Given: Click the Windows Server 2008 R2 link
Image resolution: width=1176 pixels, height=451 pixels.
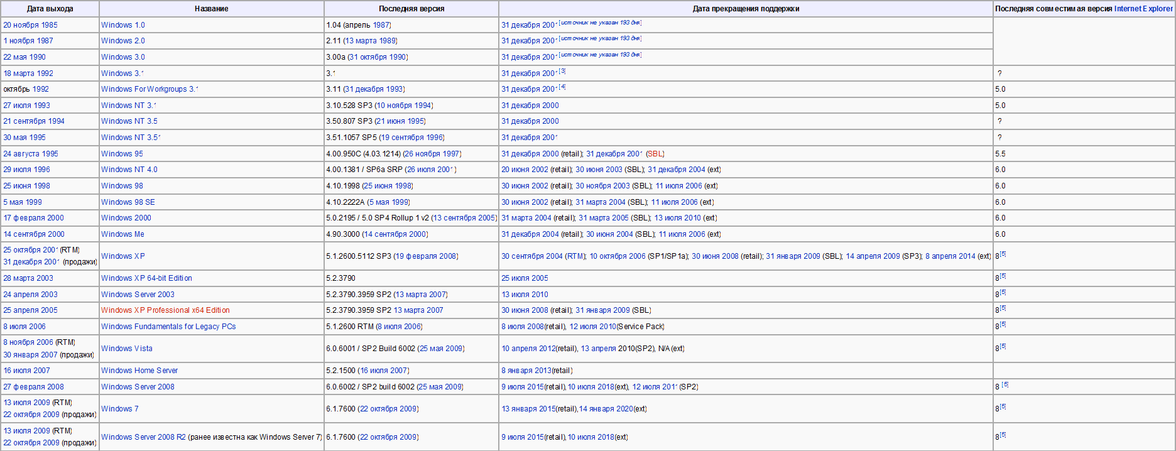Looking at the screenshot, I should pyautogui.click(x=143, y=437).
